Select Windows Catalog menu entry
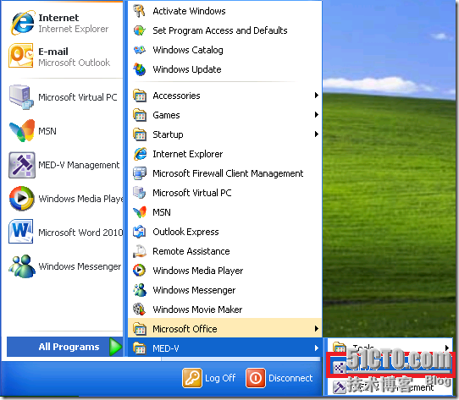The width and height of the screenshot is (459, 400). (x=224, y=50)
